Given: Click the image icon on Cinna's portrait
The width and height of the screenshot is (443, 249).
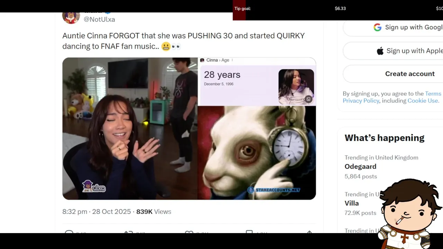Looking at the screenshot, I should [x=308, y=99].
